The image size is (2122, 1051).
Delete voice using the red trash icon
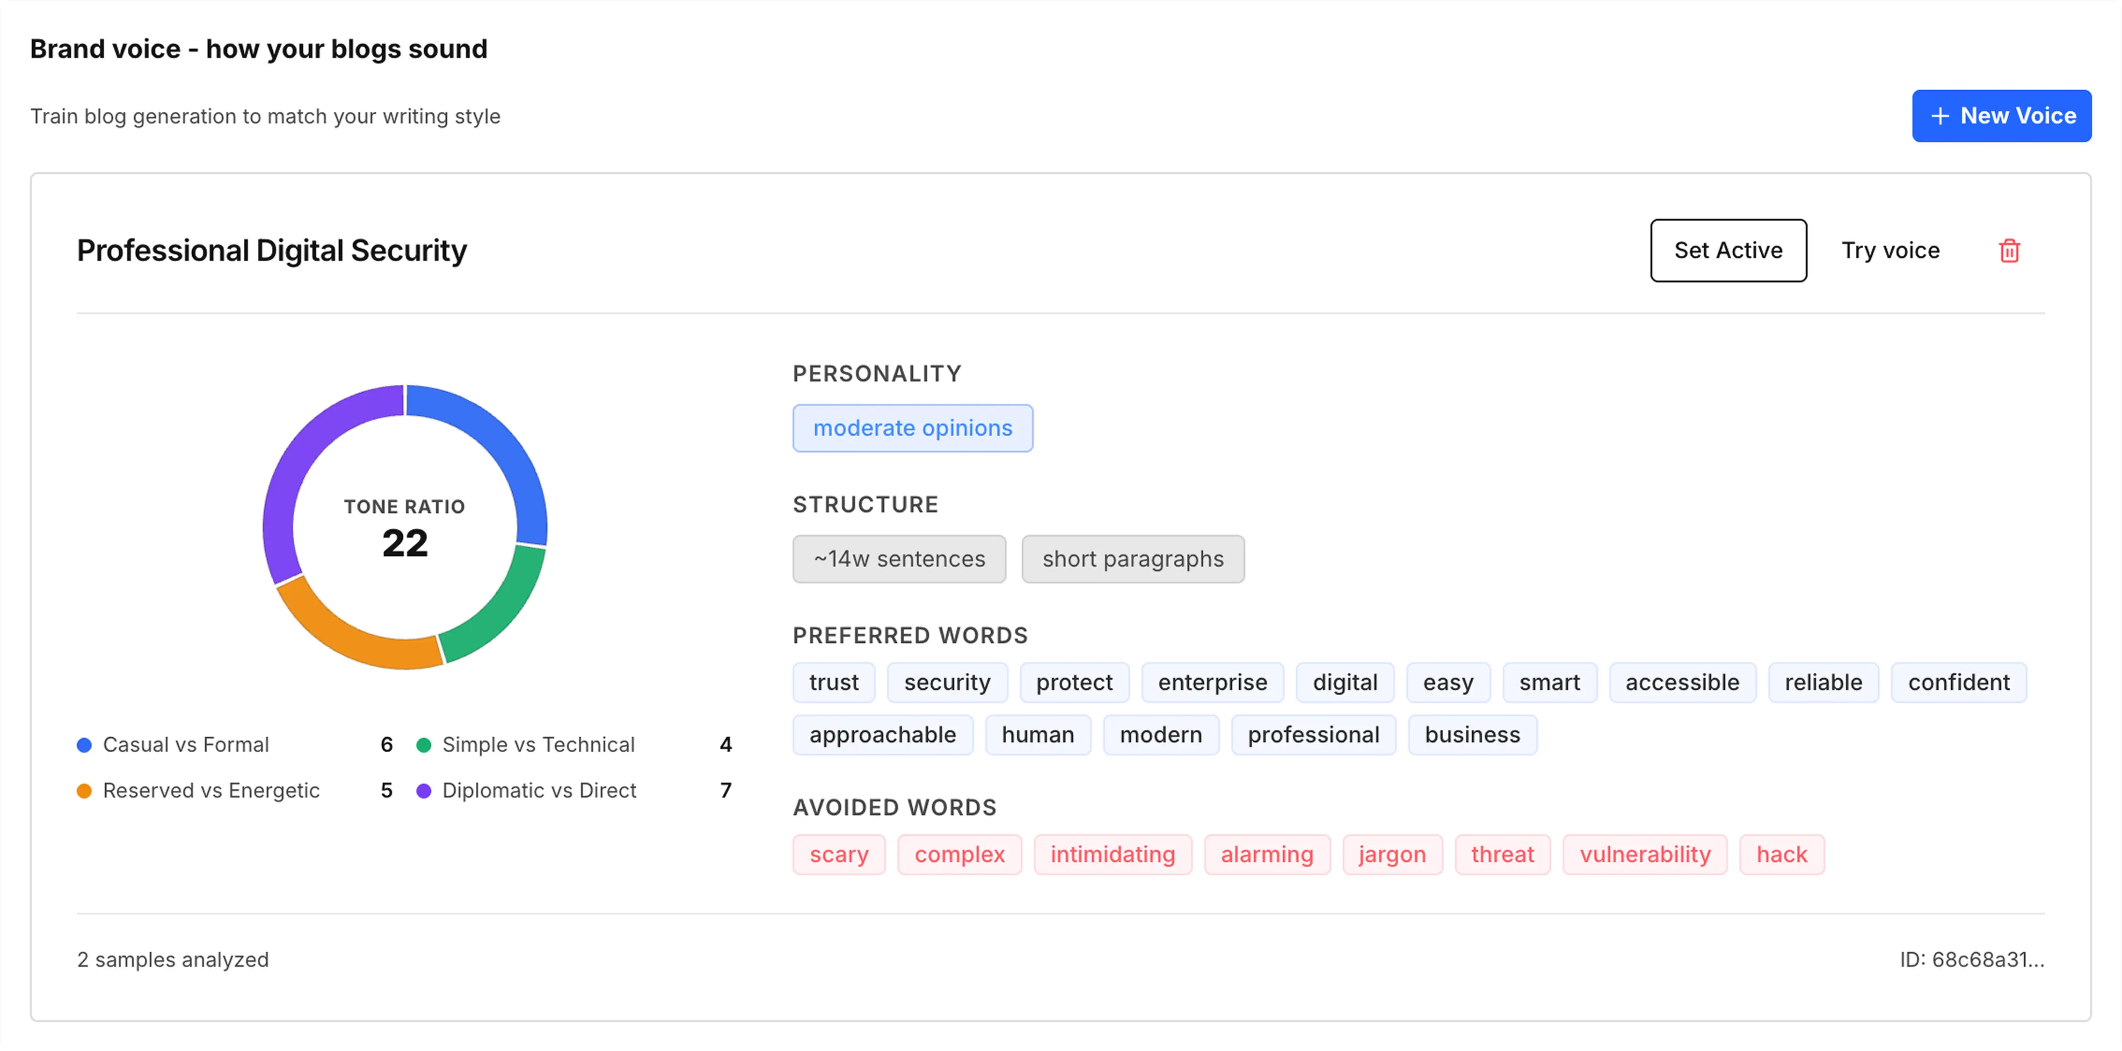[2009, 250]
